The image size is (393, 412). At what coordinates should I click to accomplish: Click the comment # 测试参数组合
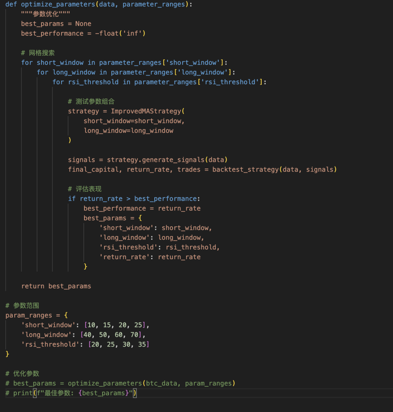pyautogui.click(x=91, y=101)
